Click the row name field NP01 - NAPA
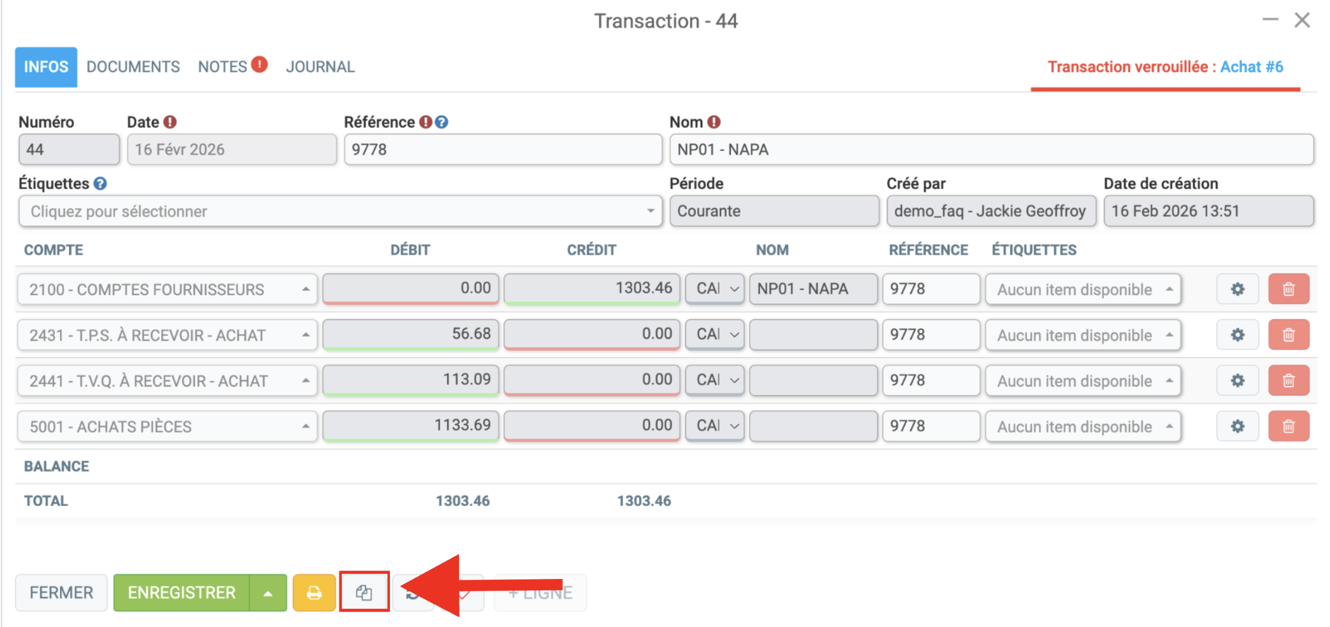 (x=813, y=289)
